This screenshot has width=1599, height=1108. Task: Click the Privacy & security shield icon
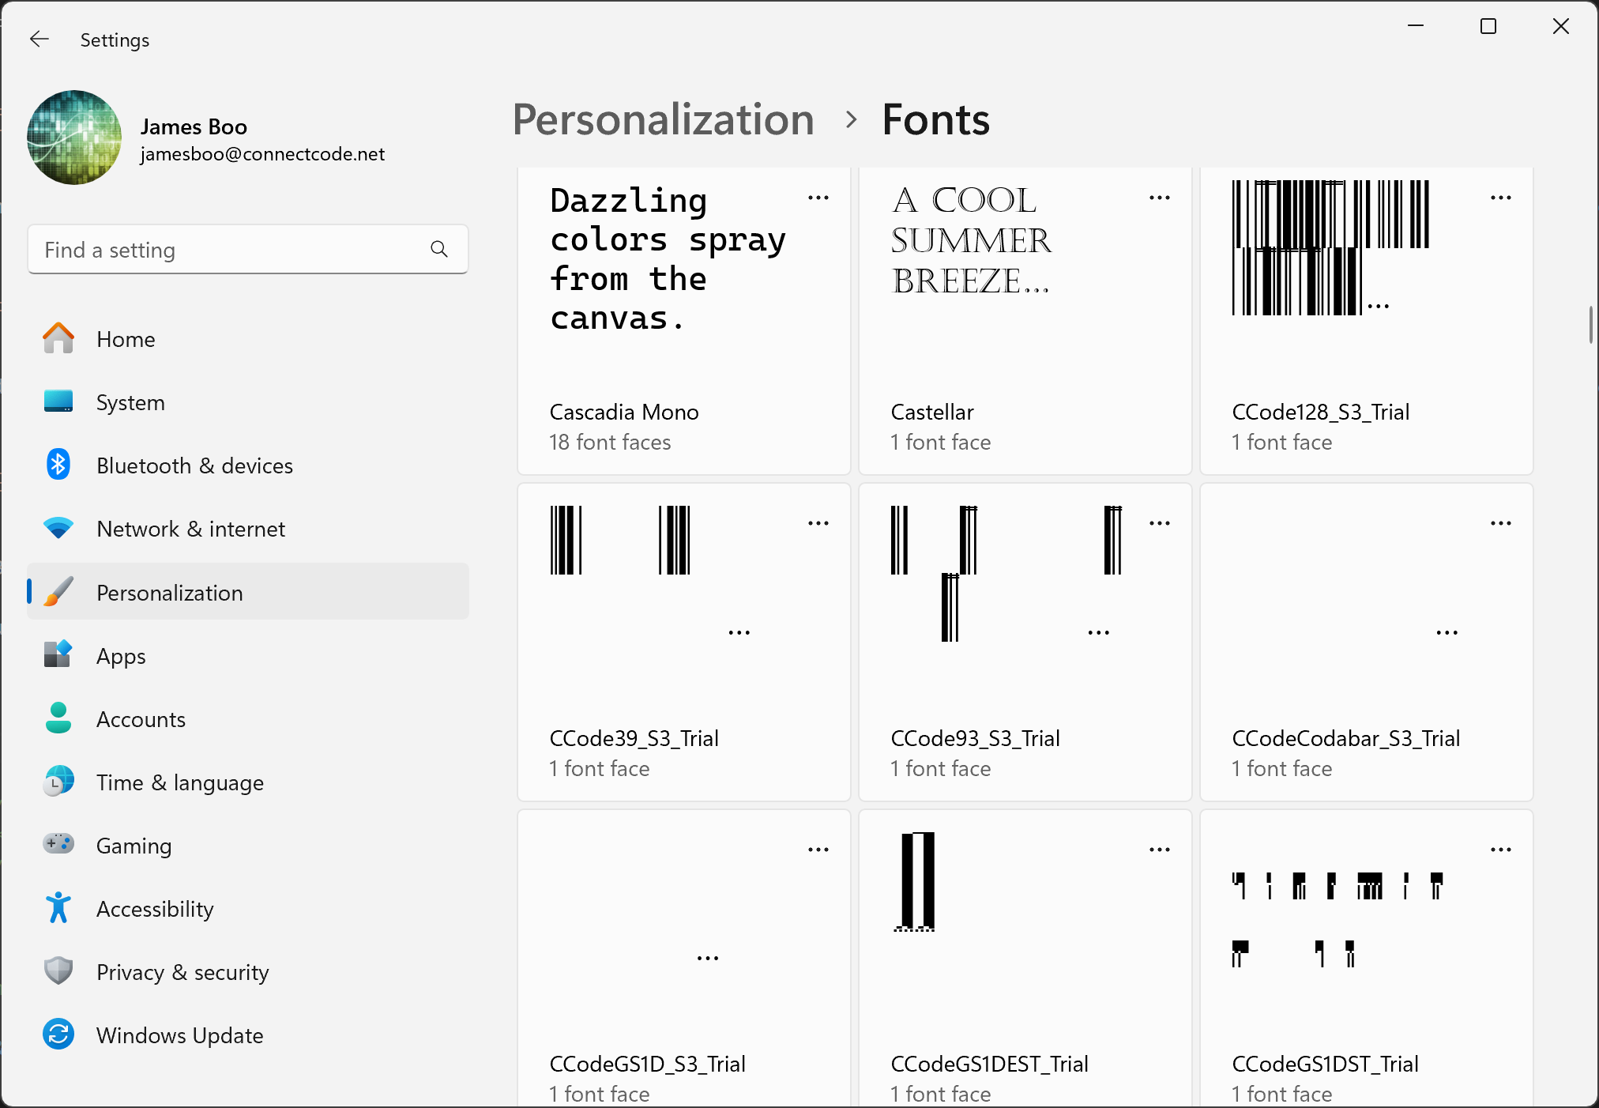(x=58, y=971)
